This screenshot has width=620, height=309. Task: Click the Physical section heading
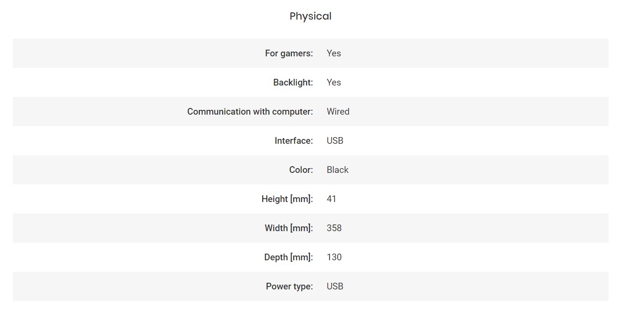click(x=310, y=16)
